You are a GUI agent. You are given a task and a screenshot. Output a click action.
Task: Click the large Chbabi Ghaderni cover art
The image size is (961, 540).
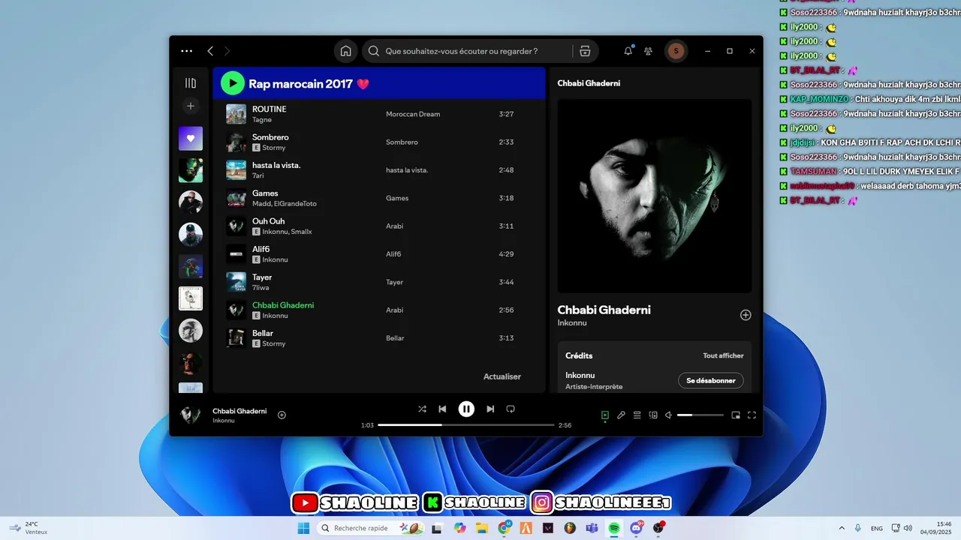[x=655, y=196]
